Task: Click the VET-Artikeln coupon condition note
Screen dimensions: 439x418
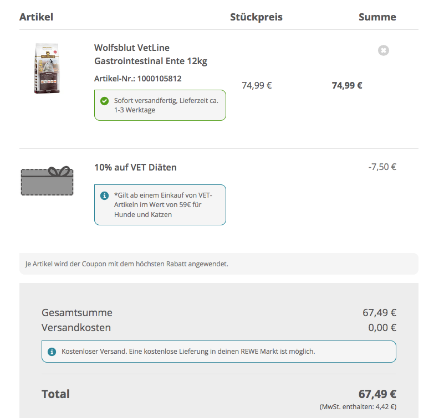Action: click(165, 204)
